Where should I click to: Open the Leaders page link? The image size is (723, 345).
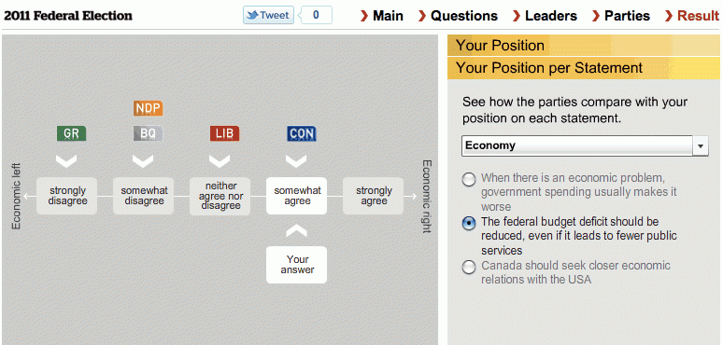pyautogui.click(x=545, y=16)
